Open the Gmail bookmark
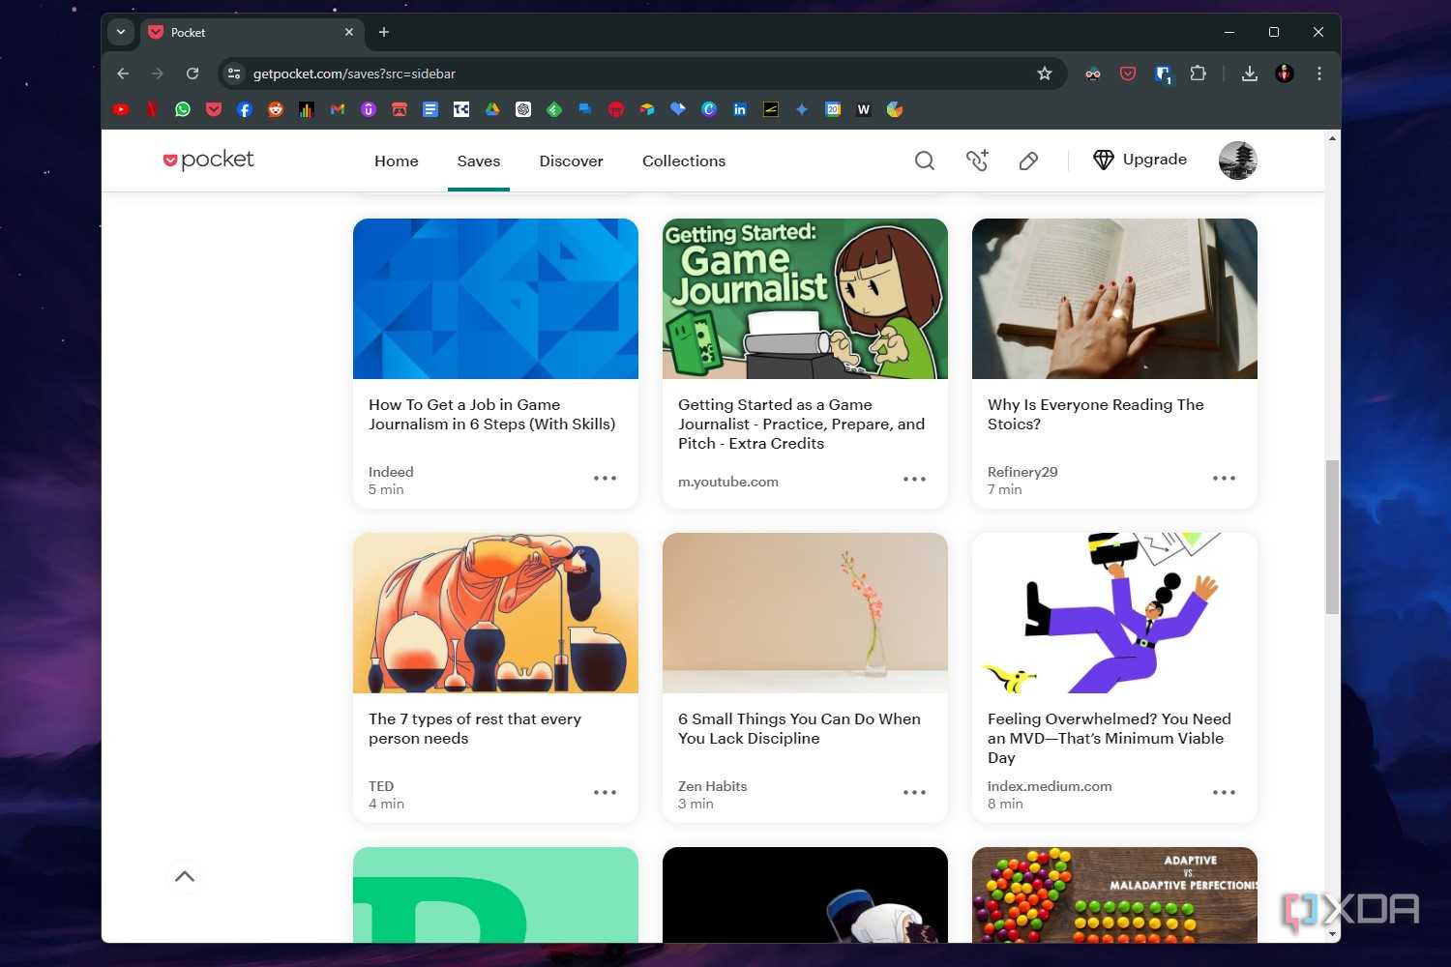1451x967 pixels. point(338,109)
